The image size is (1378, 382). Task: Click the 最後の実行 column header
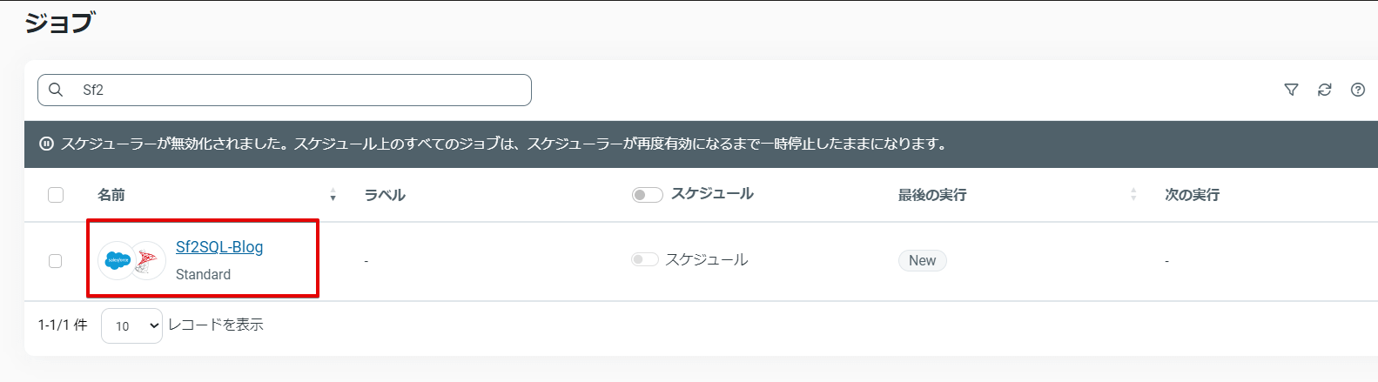pos(932,195)
